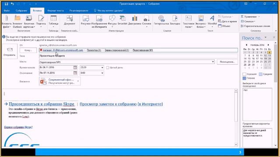
Task: Click the Object item in ribbon
Action: (x=224, y=26)
